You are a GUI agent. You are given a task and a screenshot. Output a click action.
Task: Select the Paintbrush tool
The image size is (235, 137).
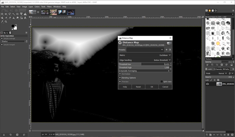tap(6, 18)
